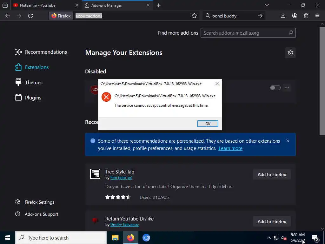Open the Extensions puzzle icon in toolbar

click(306, 16)
